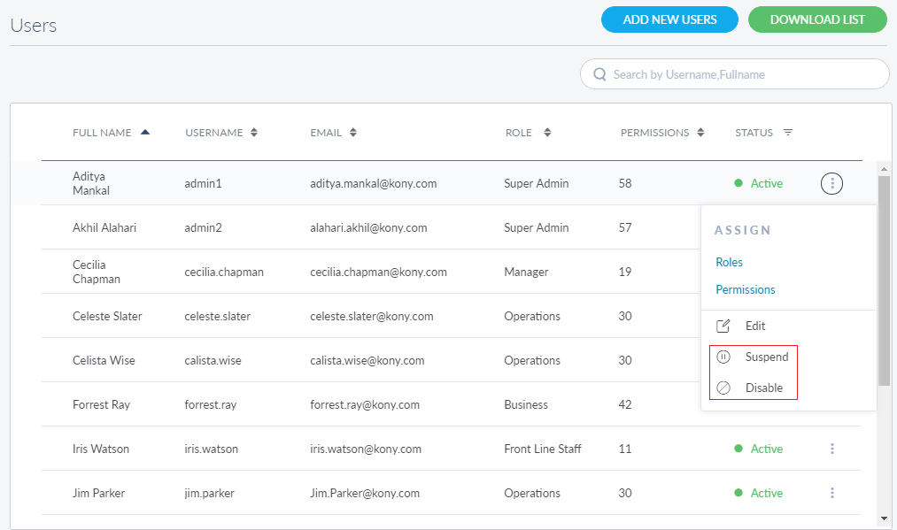This screenshot has width=897, height=530.
Task: Select Permissions in the Assign menu
Action: click(x=745, y=289)
